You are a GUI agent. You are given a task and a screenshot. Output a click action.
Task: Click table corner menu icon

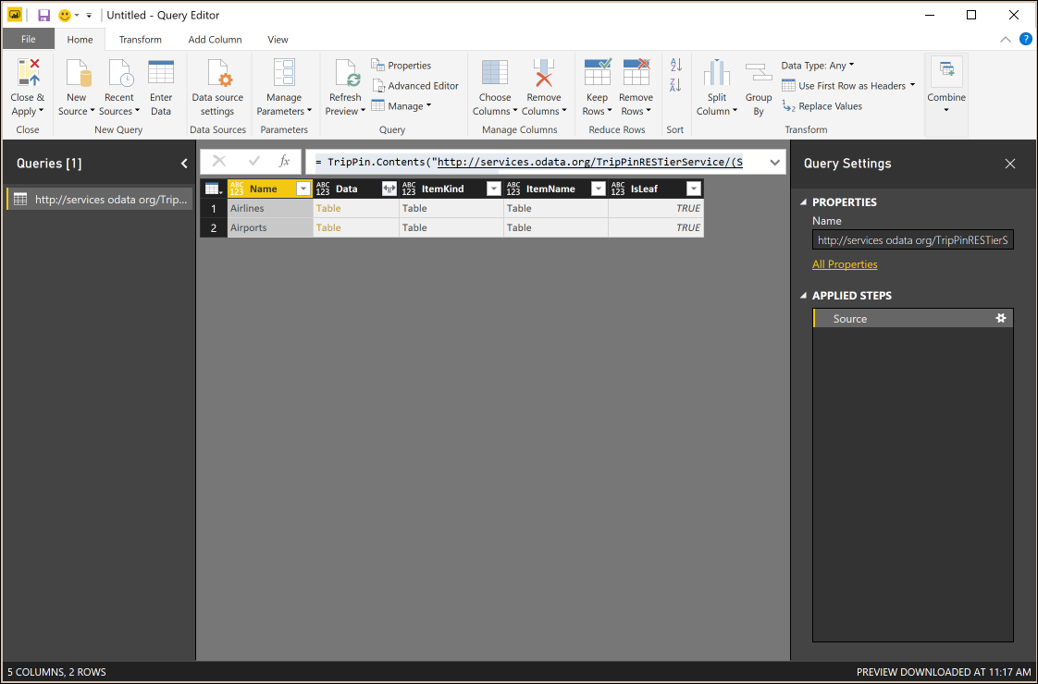(x=213, y=189)
